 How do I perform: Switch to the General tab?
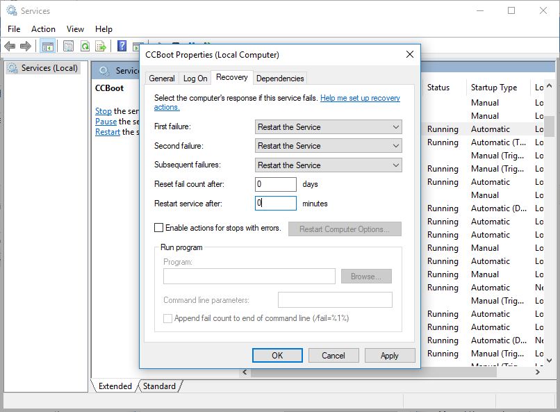click(x=162, y=79)
